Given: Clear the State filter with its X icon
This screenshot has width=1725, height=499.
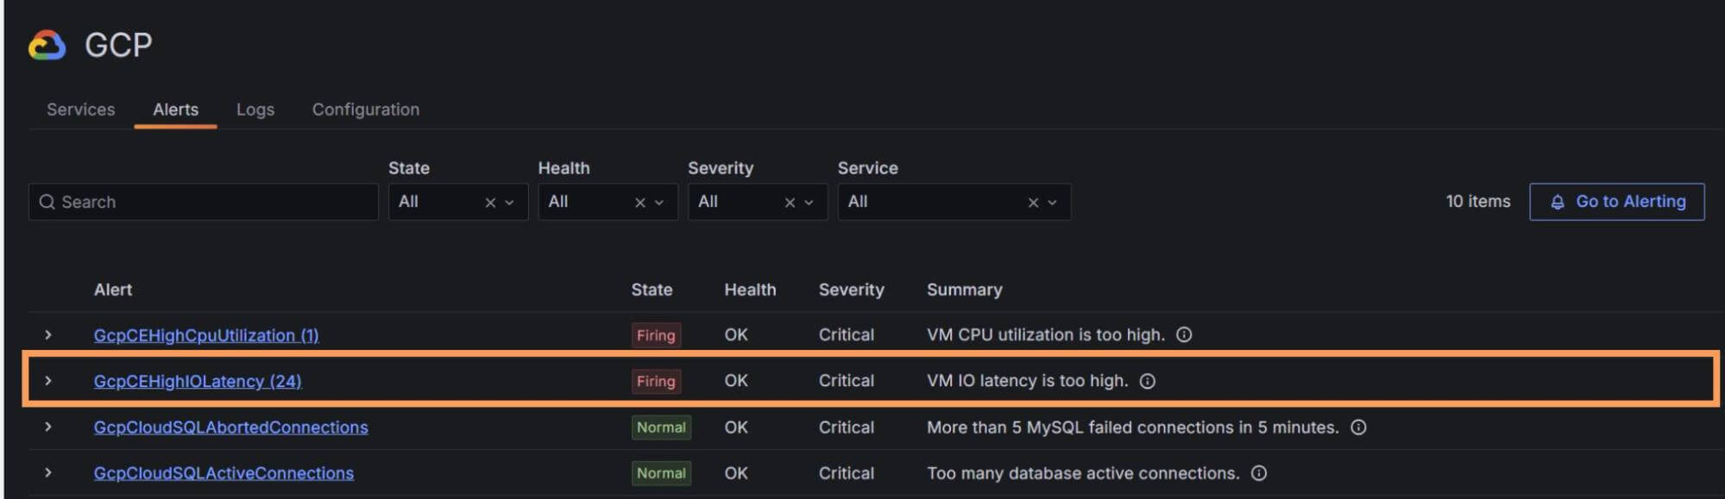Looking at the screenshot, I should pos(490,203).
